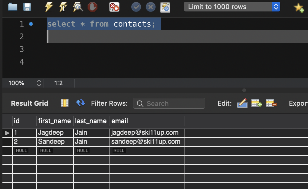The width and height of the screenshot is (308, 189).
Task: Open a SQL script file folder icon
Action: point(13,7)
